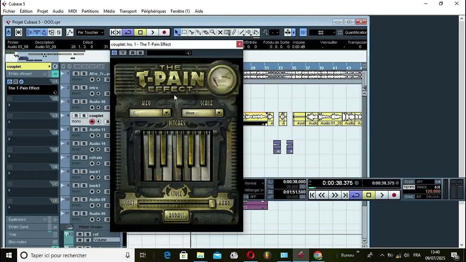Toggle cycle loop in the top toolbar
The image size is (466, 262).
128,32
